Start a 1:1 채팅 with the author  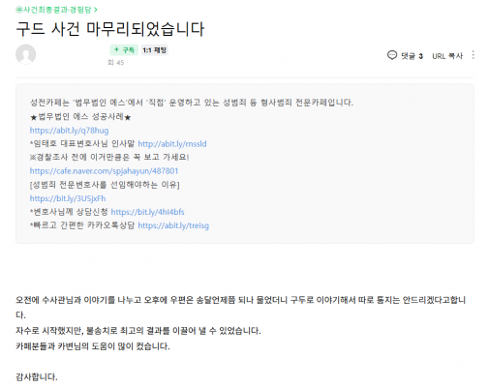[154, 50]
